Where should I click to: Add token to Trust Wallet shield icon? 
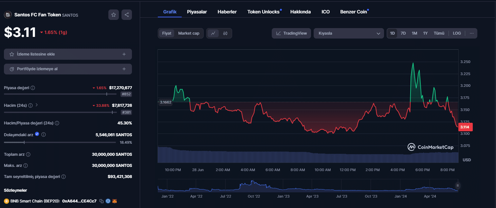(x=108, y=201)
